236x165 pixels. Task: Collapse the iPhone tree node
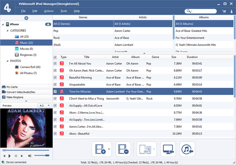click(3, 24)
